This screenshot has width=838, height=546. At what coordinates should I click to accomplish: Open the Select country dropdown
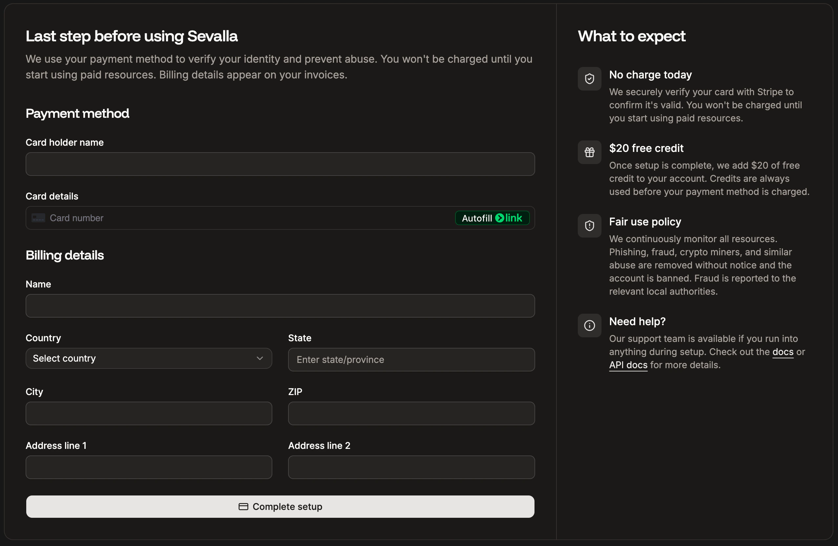[x=149, y=358]
